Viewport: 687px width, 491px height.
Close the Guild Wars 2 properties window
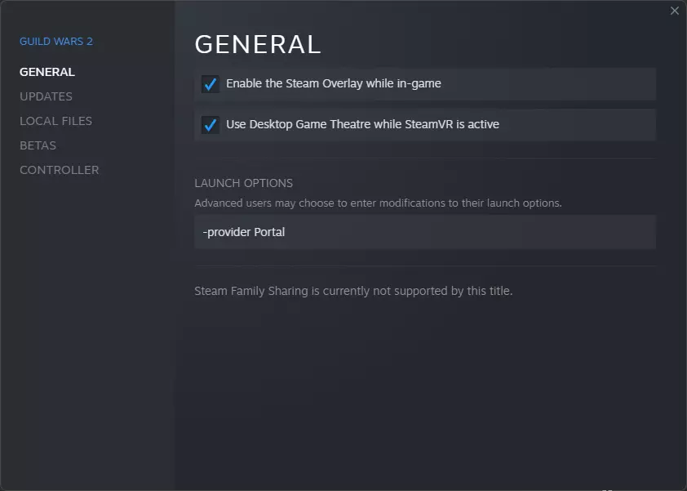click(x=674, y=11)
